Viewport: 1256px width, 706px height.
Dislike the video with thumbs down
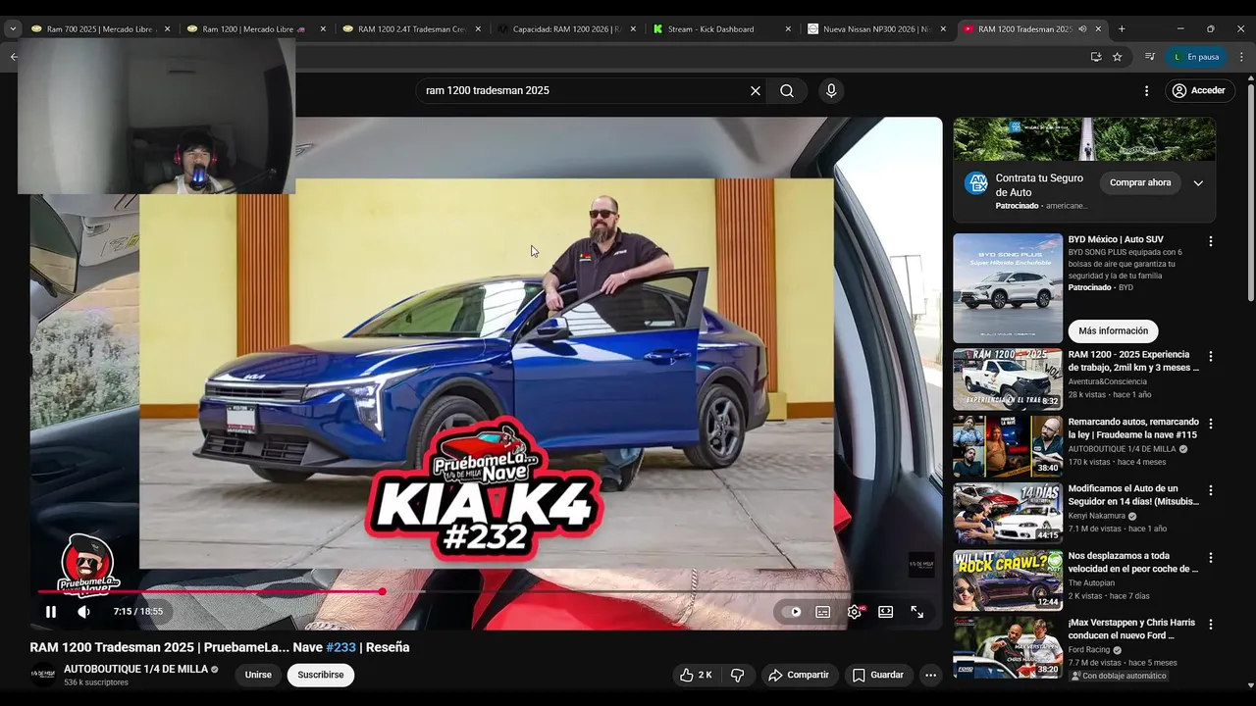[x=738, y=675]
